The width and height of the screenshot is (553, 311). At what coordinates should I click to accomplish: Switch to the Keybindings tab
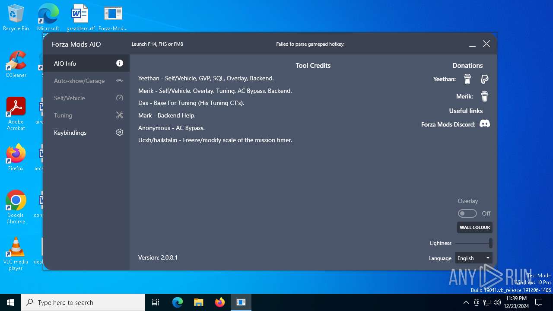86,133
